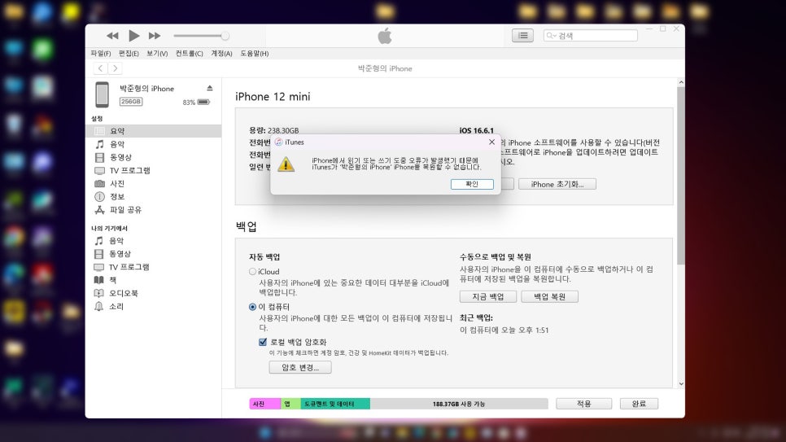
Task: Open the list view icon button
Action: (522, 36)
